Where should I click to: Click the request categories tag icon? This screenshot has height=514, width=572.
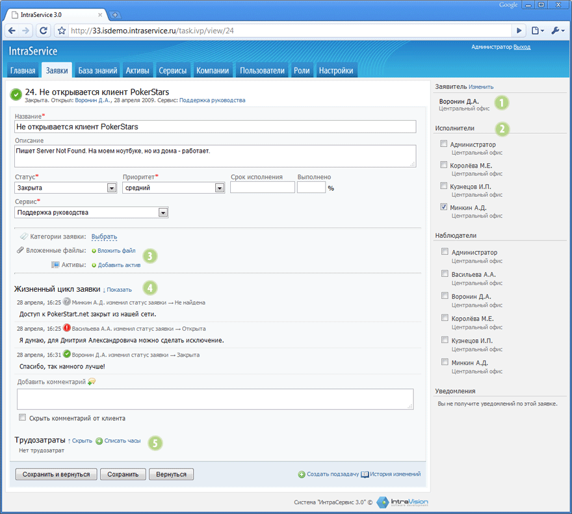[x=24, y=237]
